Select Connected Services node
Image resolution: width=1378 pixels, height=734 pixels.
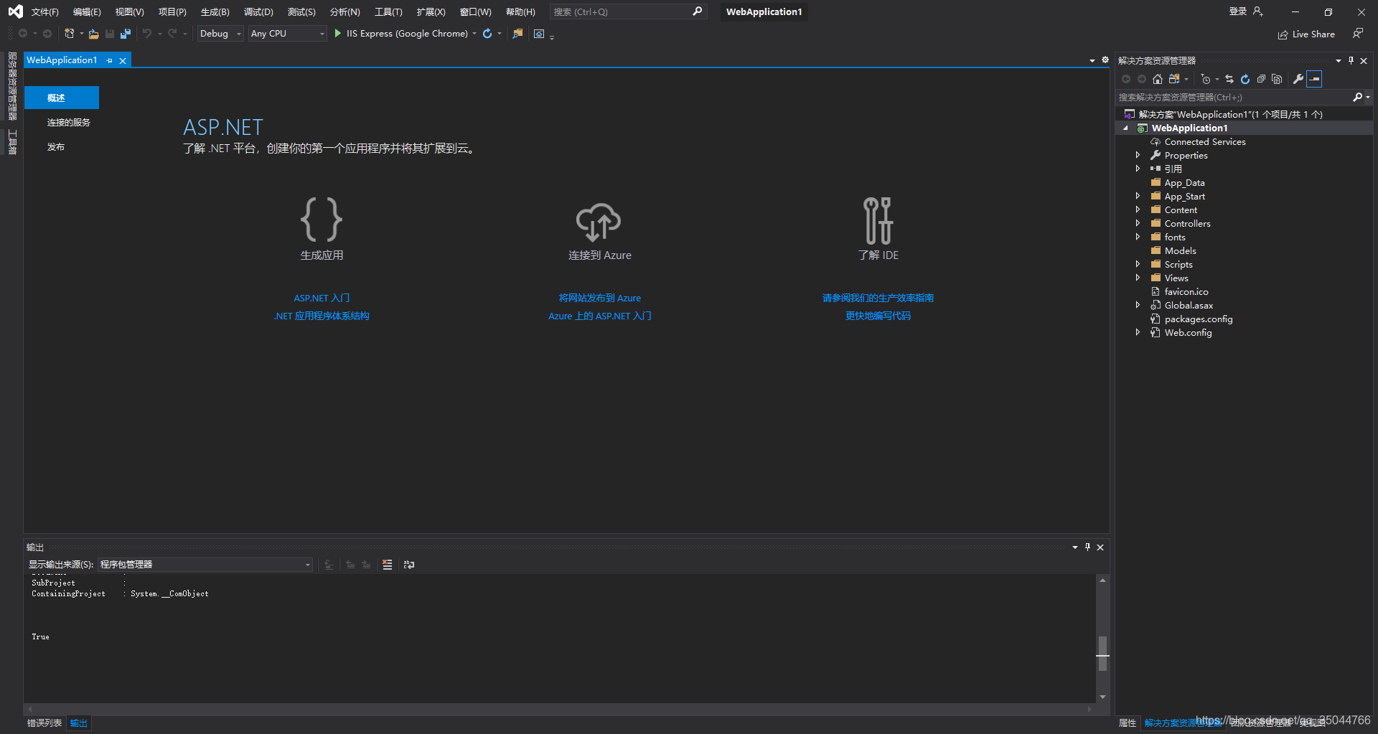[1205, 142]
